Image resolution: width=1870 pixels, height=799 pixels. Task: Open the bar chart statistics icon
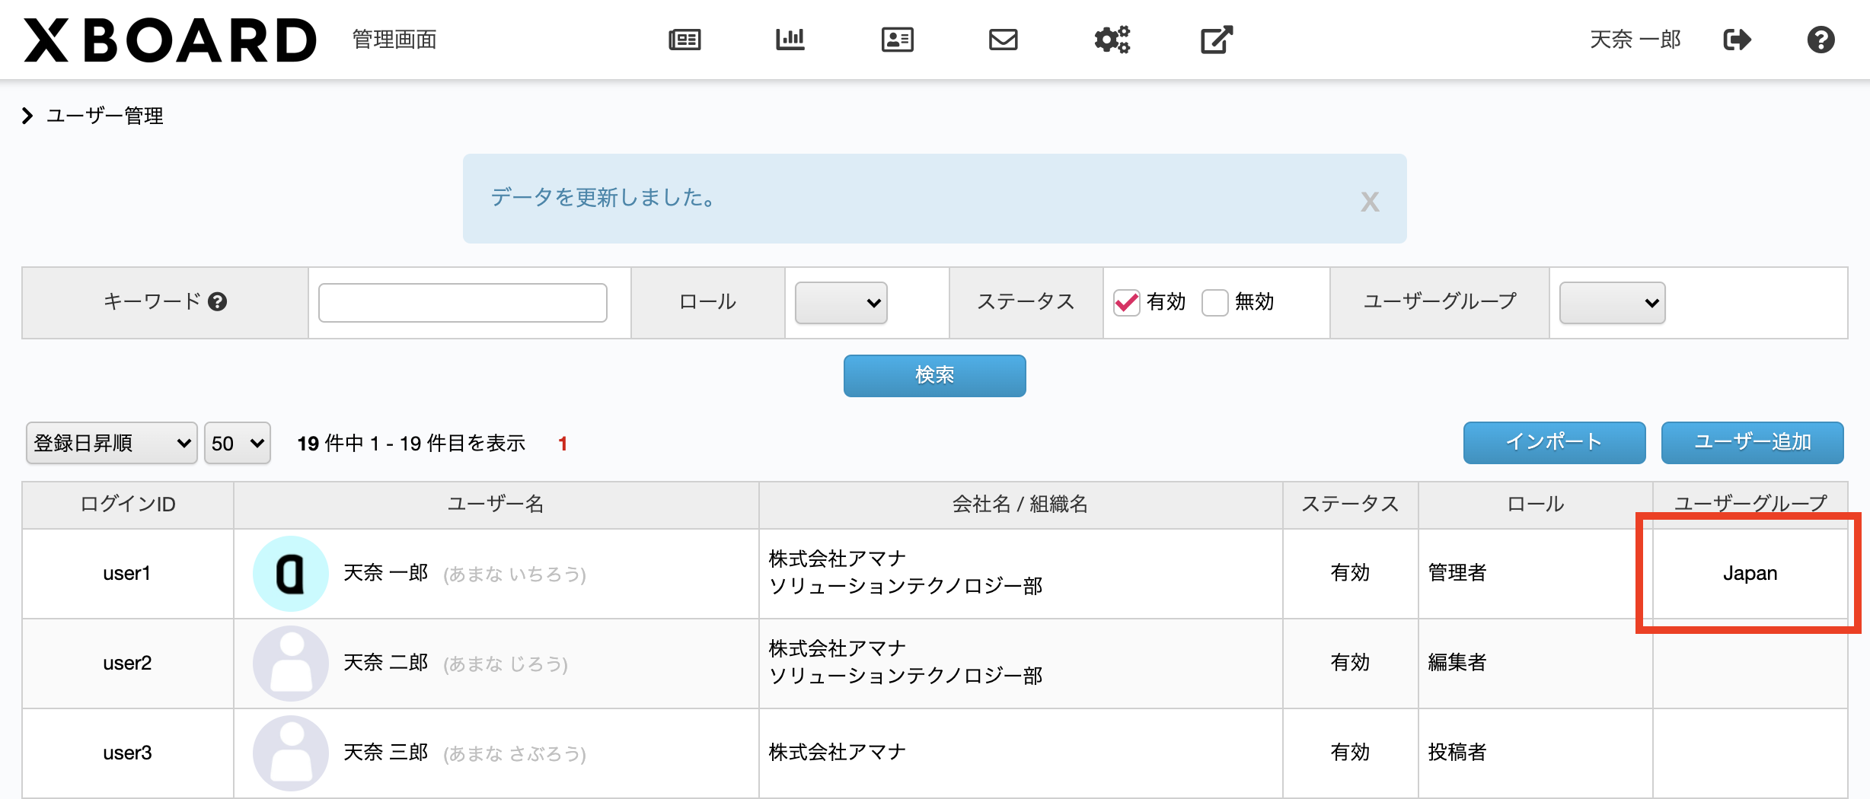point(790,40)
